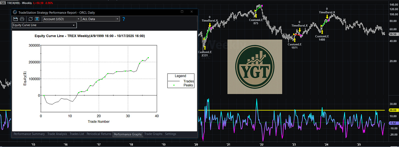Click the '22 year label on time axis

[261, 145]
